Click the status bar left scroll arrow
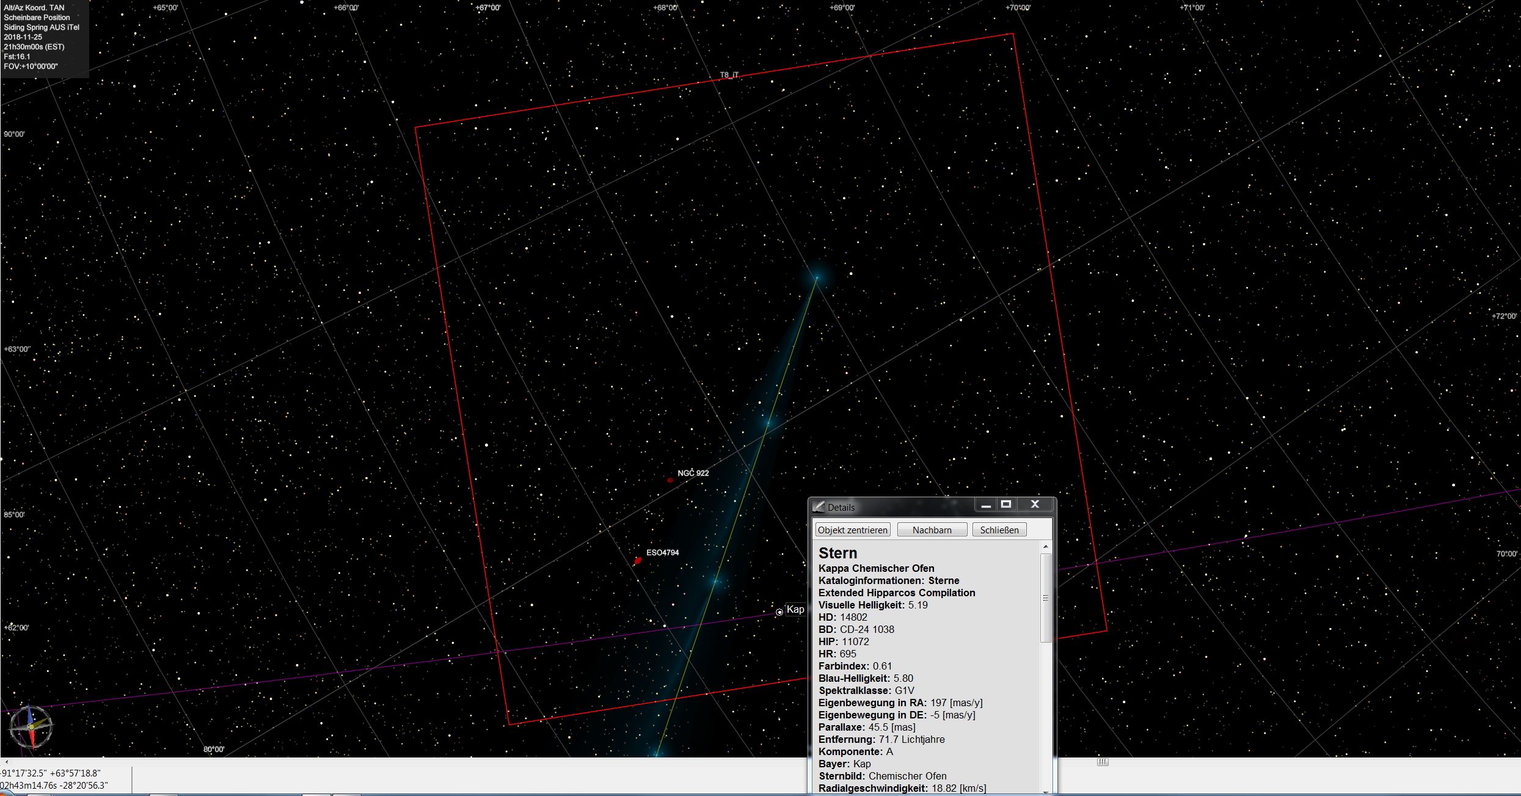 (x=6, y=762)
